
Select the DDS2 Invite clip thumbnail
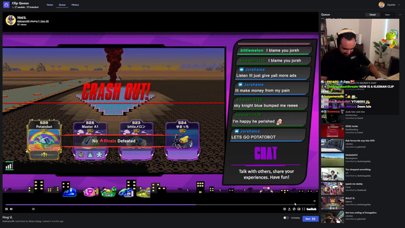332,130
